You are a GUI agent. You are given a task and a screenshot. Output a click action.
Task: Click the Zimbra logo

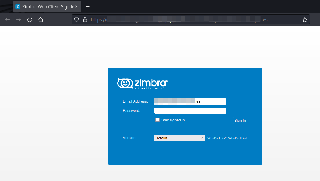(142, 84)
